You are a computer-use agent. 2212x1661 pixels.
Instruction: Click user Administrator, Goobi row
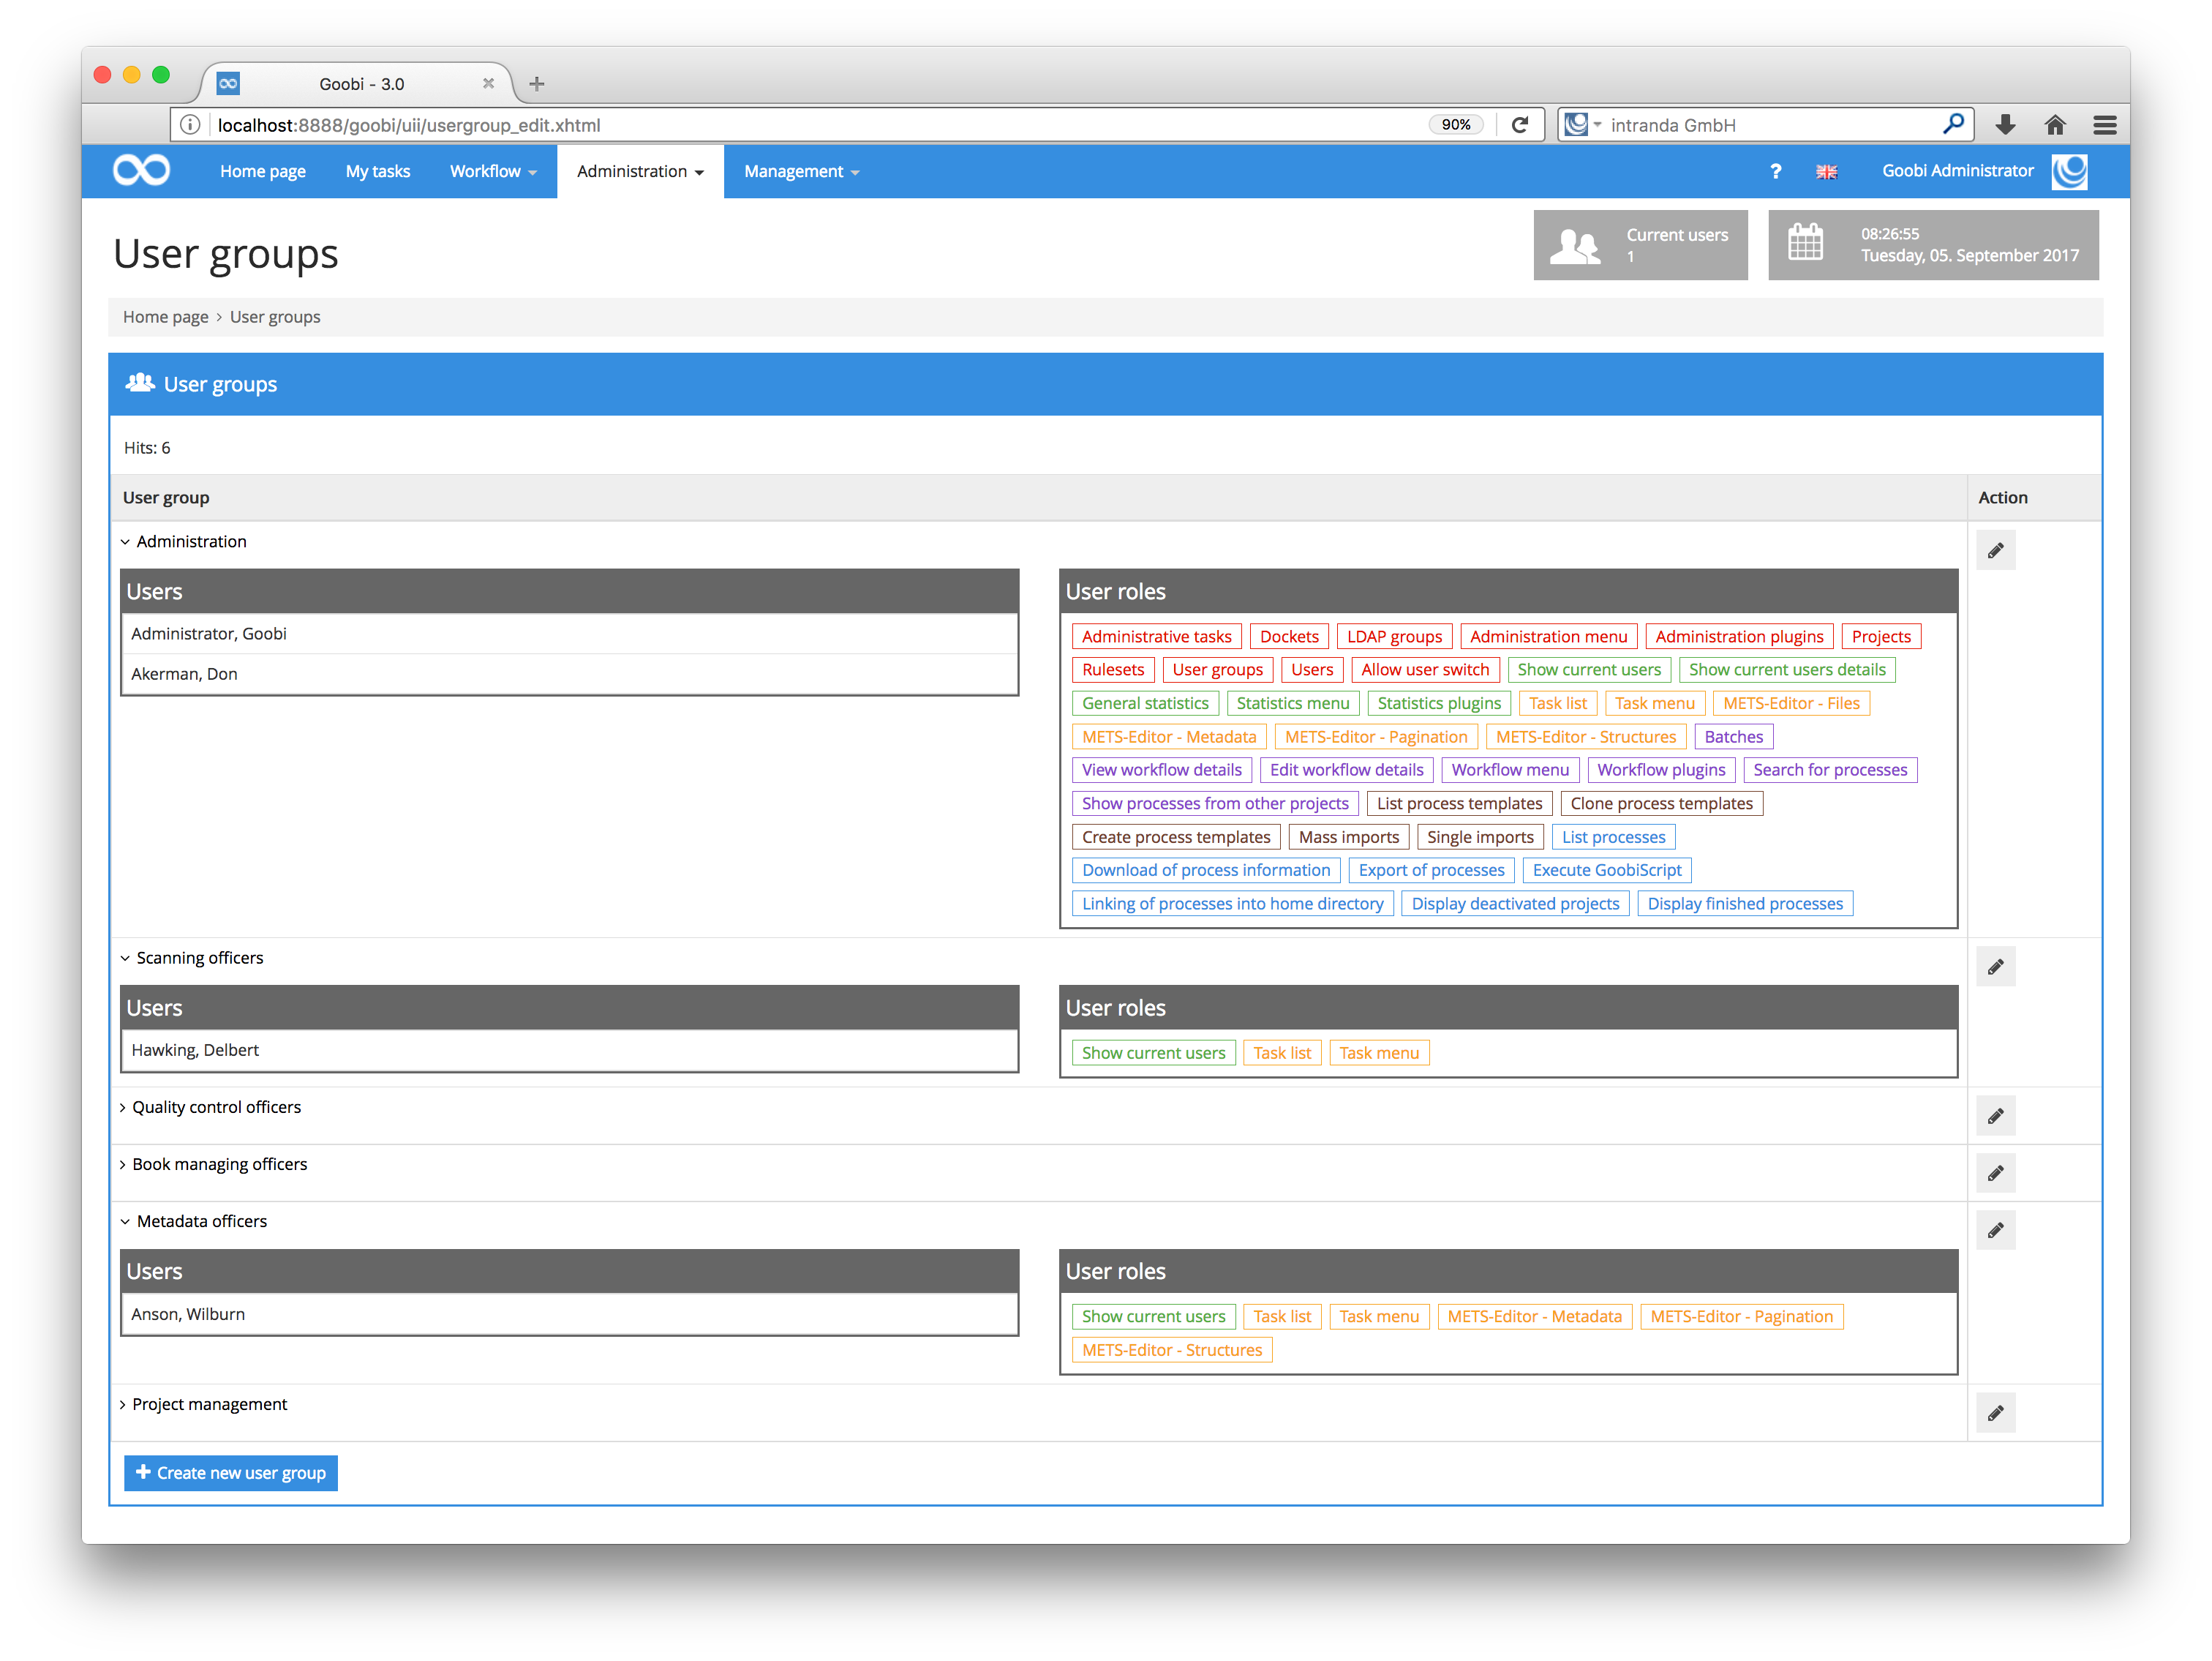(570, 634)
